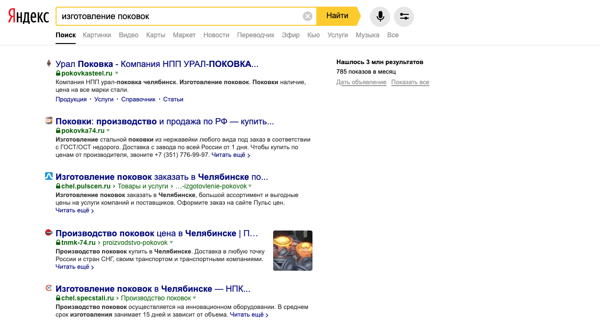Click the lock icon beside chel.specstali.ru
This screenshot has width=600, height=330.
pos(58,298)
